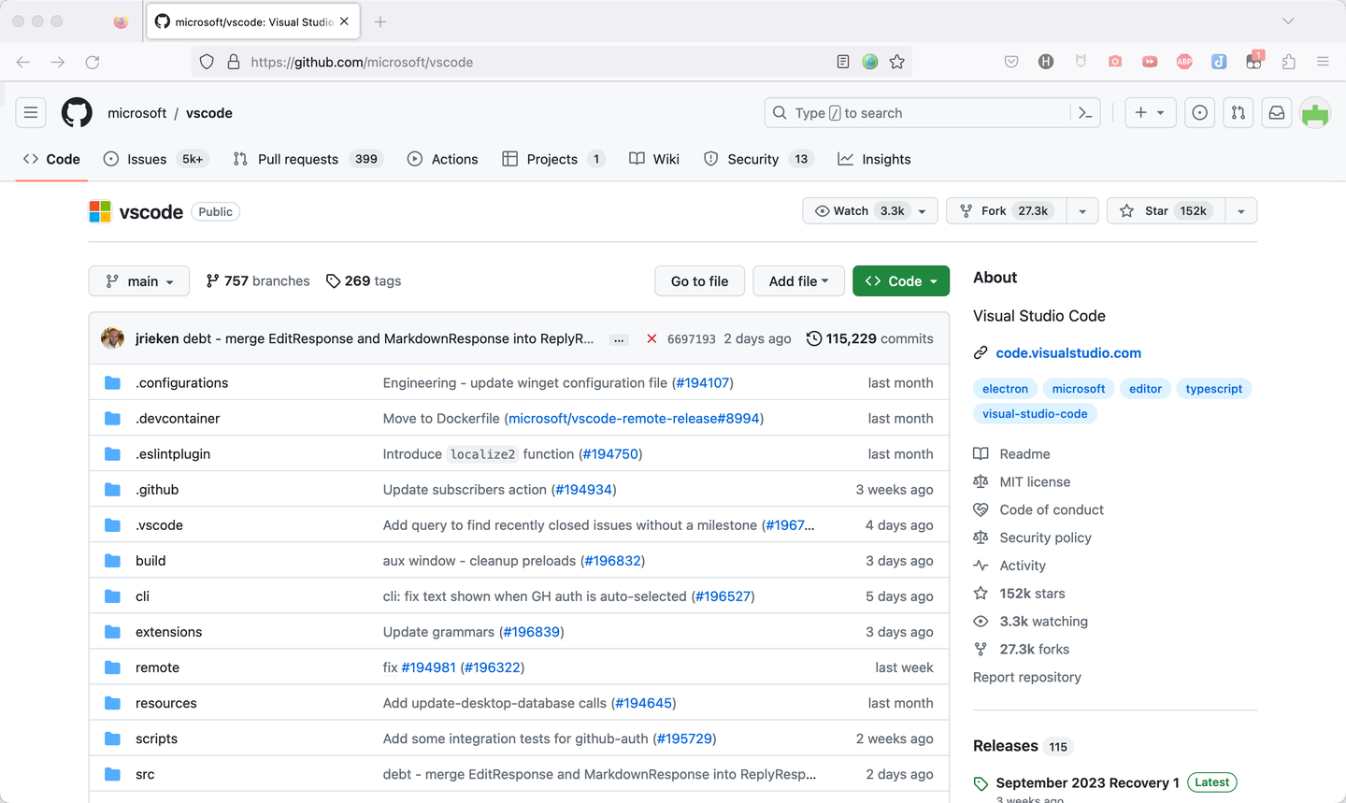This screenshot has width=1346, height=803.
Task: Switch to the Insights tab
Action: 874,159
